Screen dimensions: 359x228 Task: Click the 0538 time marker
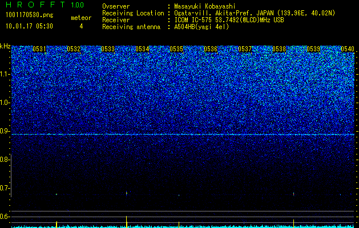[279, 49]
